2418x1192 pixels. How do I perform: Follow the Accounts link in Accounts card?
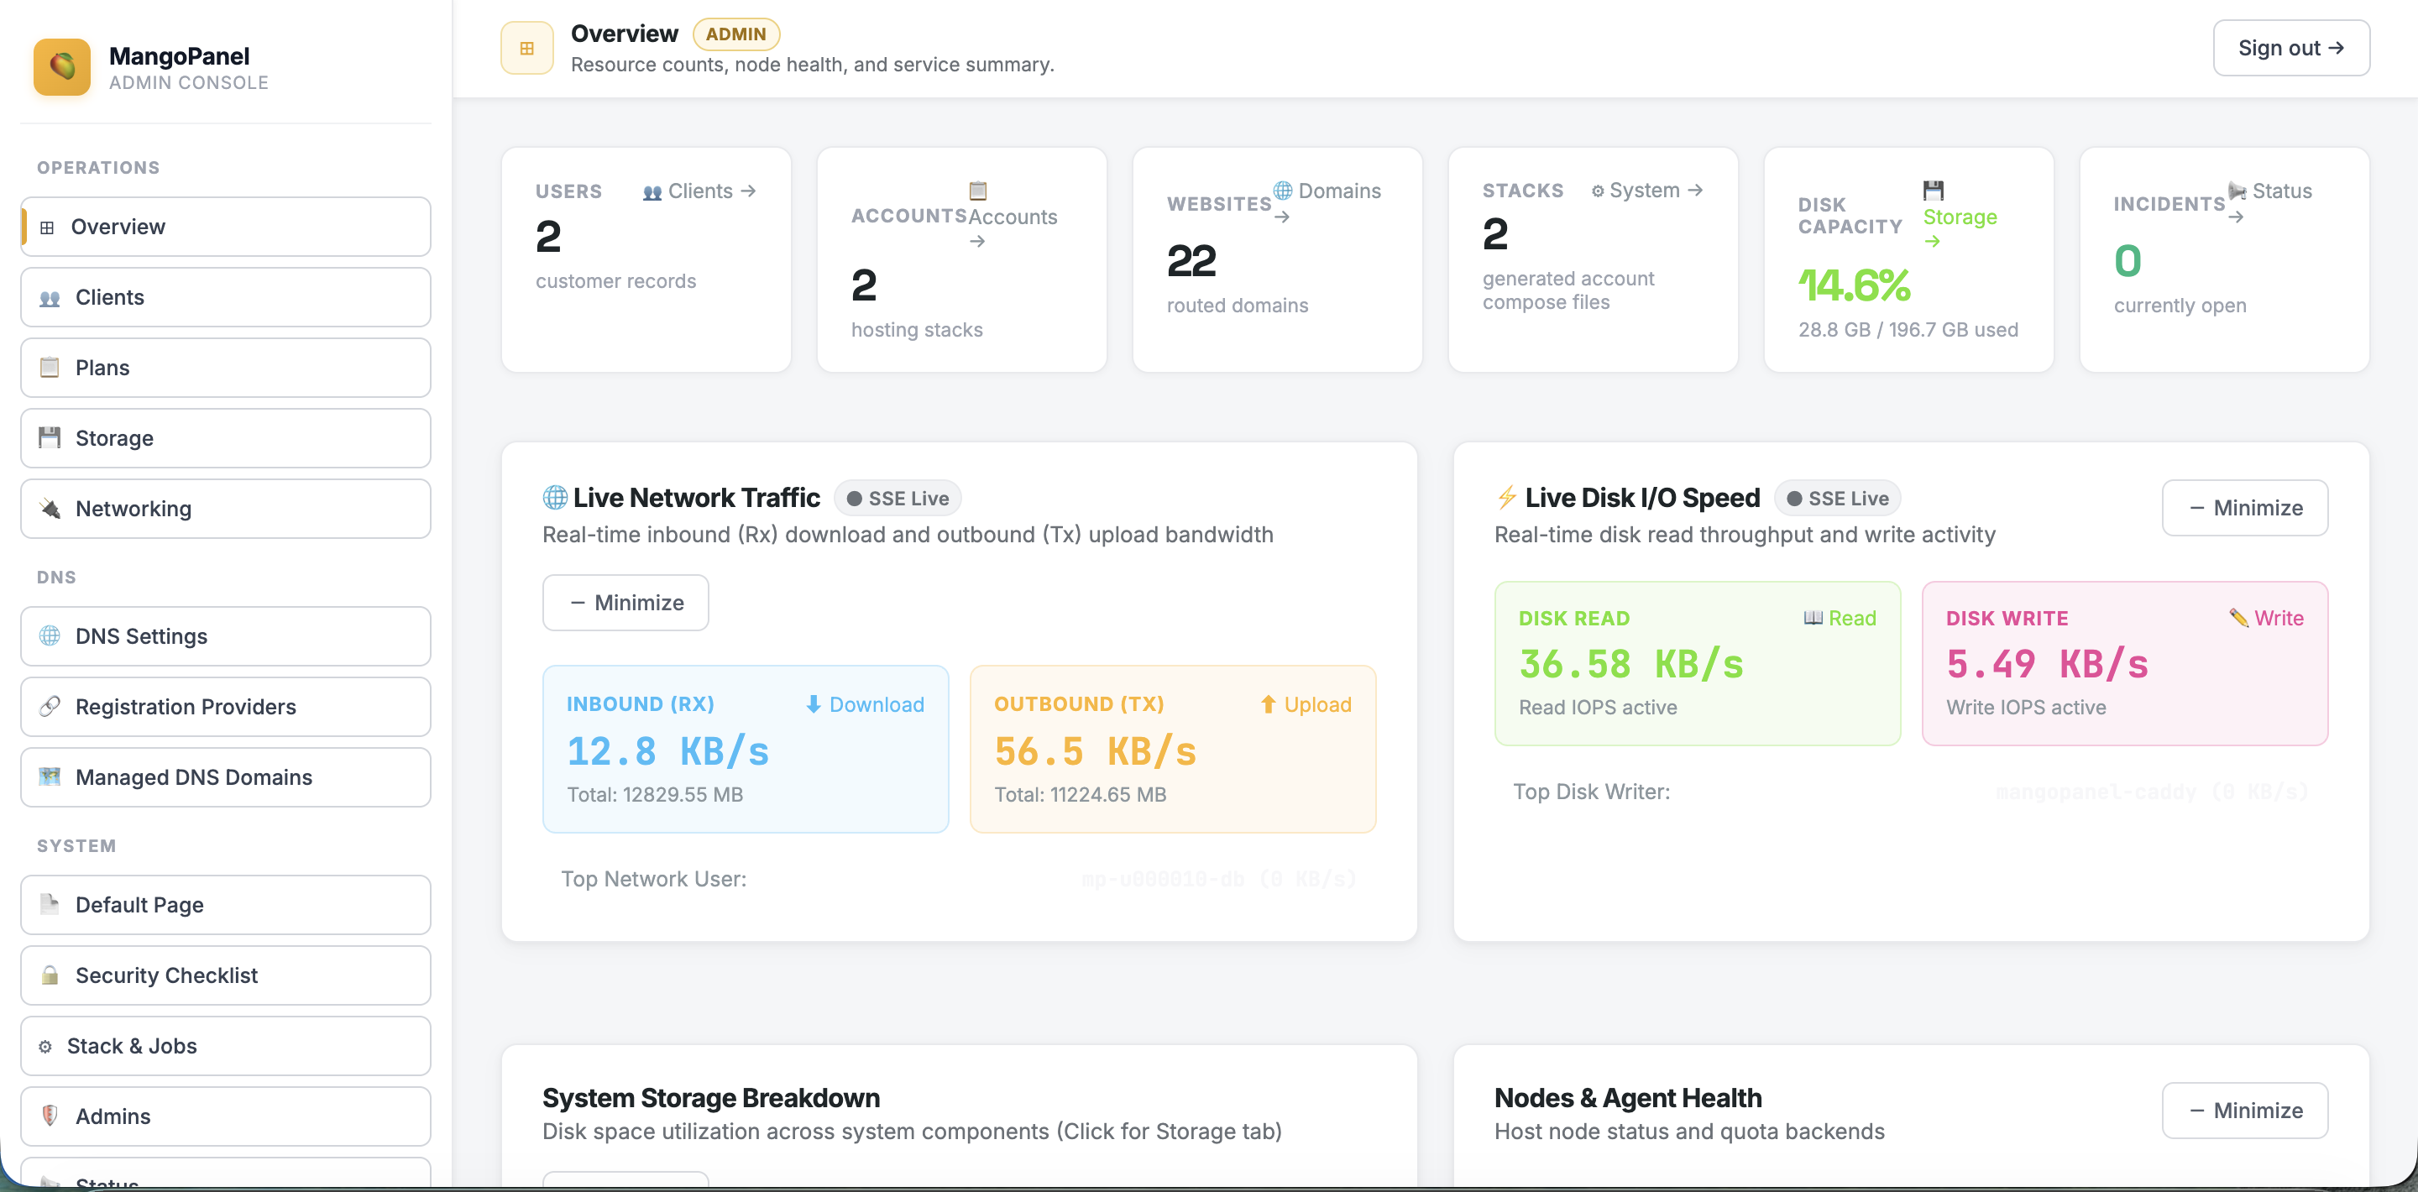1012,216
